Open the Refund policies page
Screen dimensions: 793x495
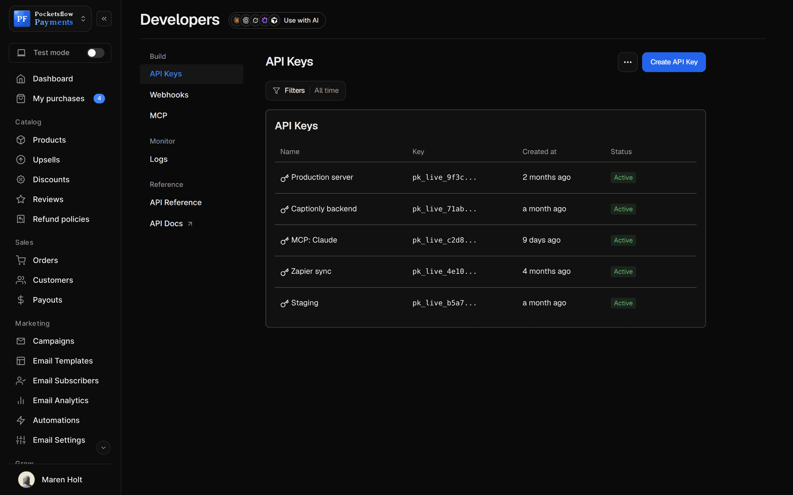pos(61,219)
